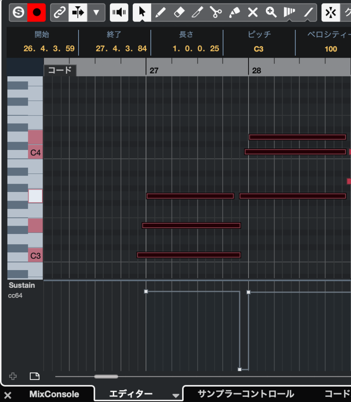
Task: Toggle the red Record in Editor button
Action: pos(37,13)
